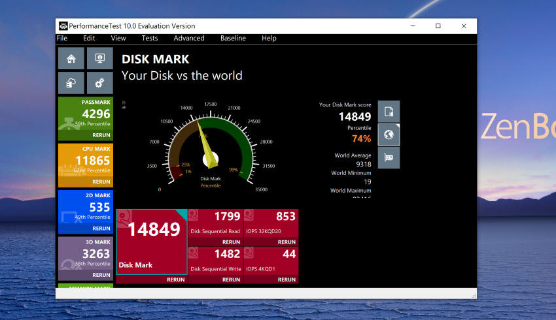556x320 pixels.
Task: Rerun the Disk Sequential Write test
Action: 231,280
